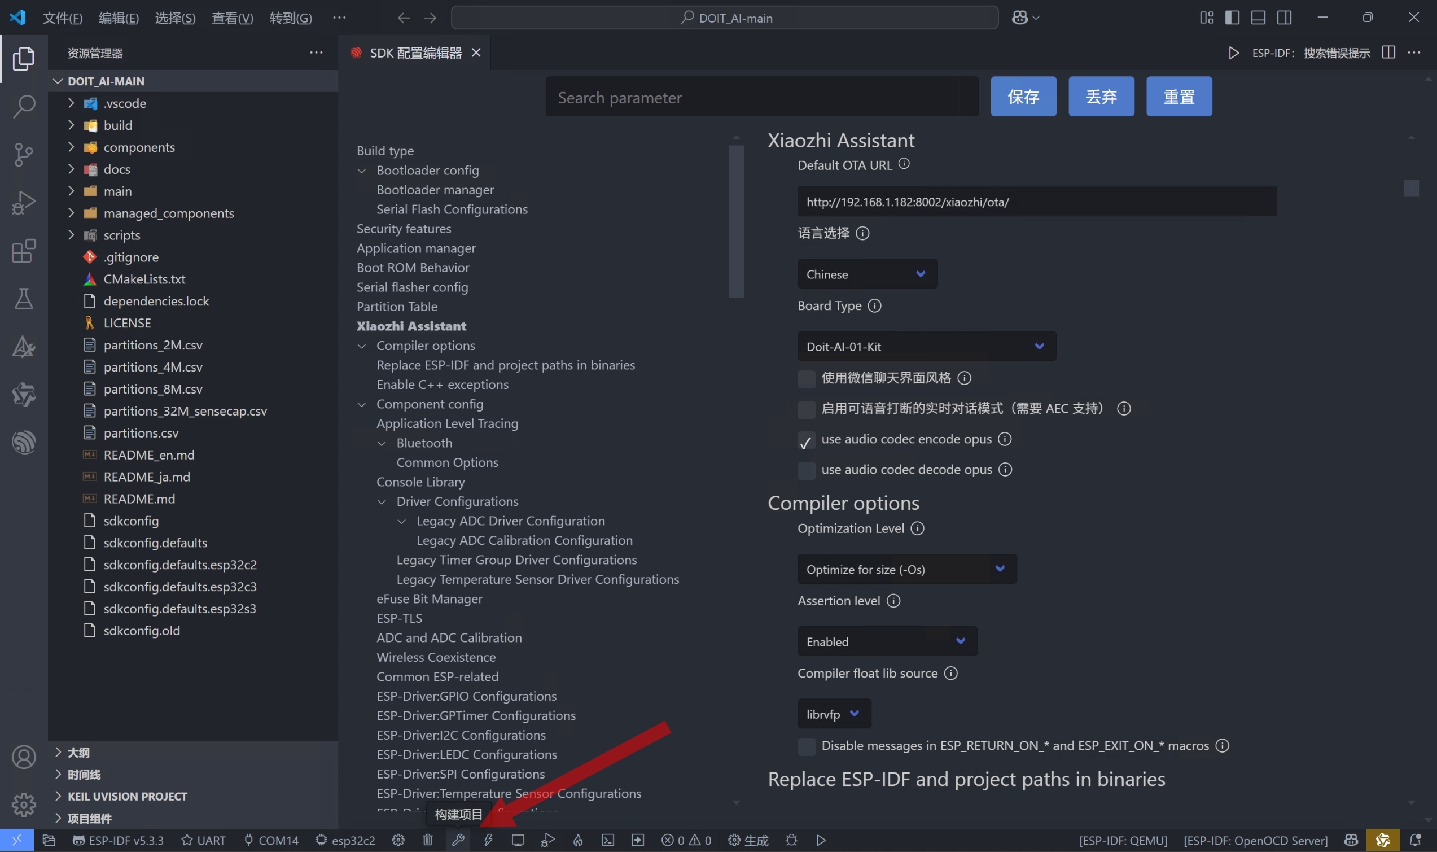
Task: Enable WeChat chat interface style checkbox
Action: tap(807, 378)
